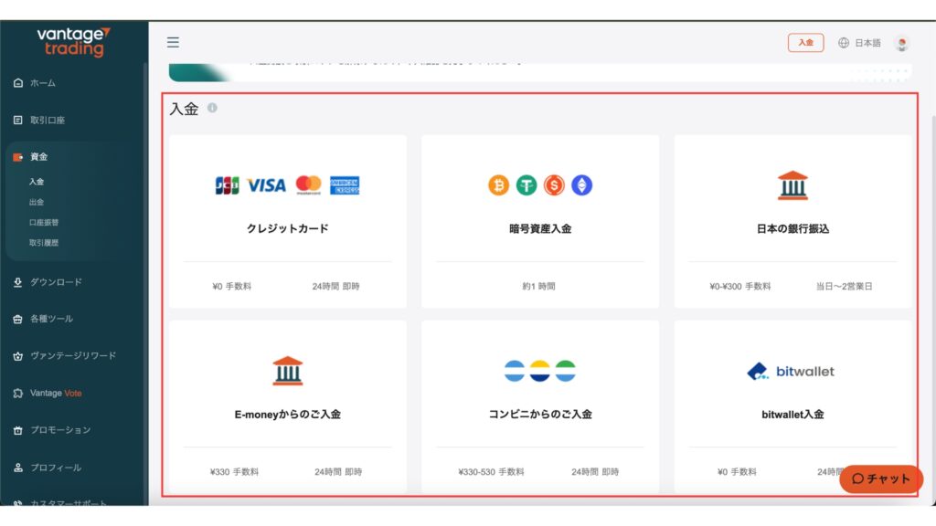The height and width of the screenshot is (526, 936).
Task: Click the Vantage Trading logo
Action: click(x=73, y=41)
